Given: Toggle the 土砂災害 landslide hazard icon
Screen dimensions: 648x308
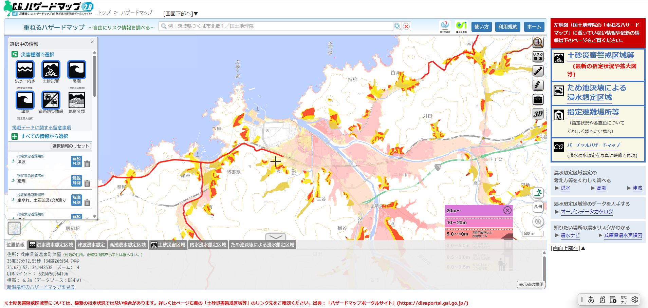Looking at the screenshot, I should click(51, 70).
